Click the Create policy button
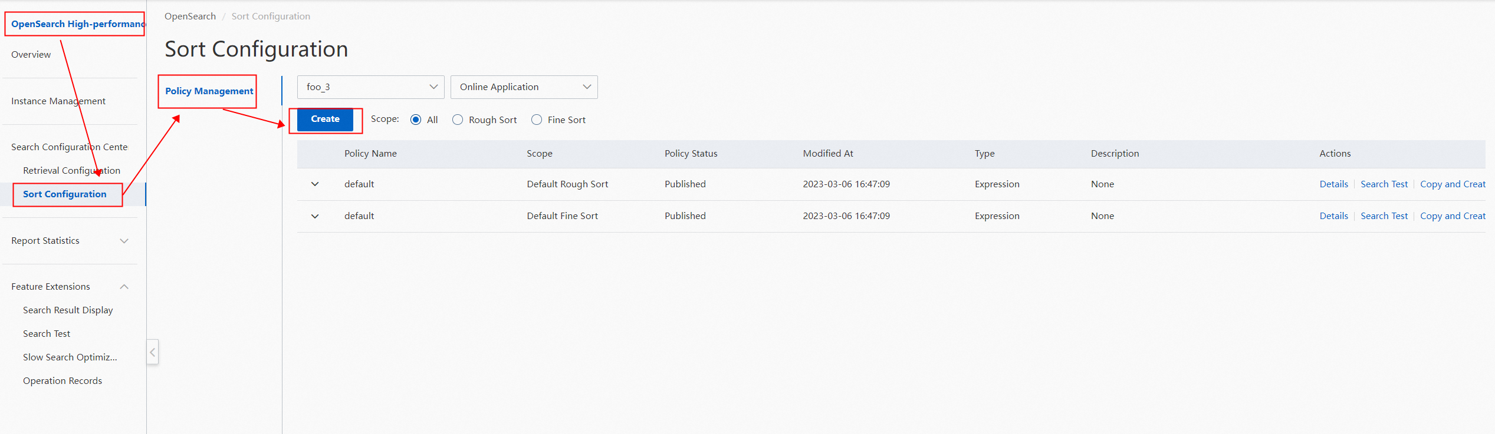The width and height of the screenshot is (1495, 434). tap(326, 120)
